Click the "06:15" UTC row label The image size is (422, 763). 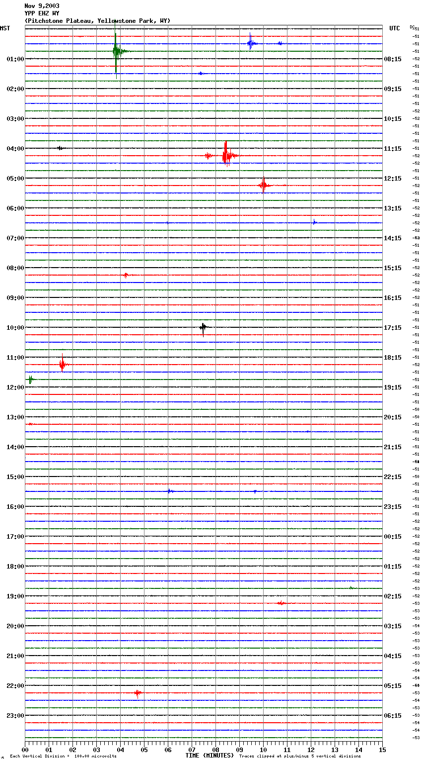click(393, 715)
